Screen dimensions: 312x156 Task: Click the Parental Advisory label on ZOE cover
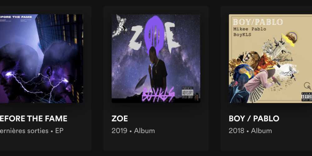tap(188, 93)
